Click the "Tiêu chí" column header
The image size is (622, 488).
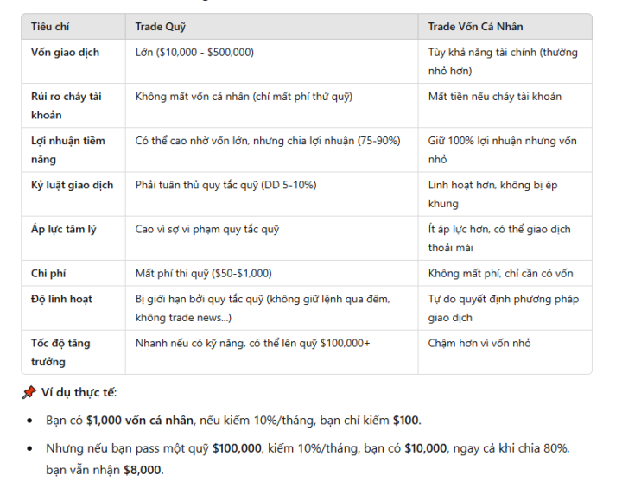pyautogui.click(x=50, y=27)
